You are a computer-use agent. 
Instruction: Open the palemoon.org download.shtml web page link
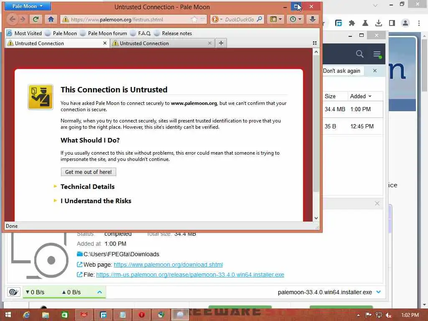(x=168, y=265)
